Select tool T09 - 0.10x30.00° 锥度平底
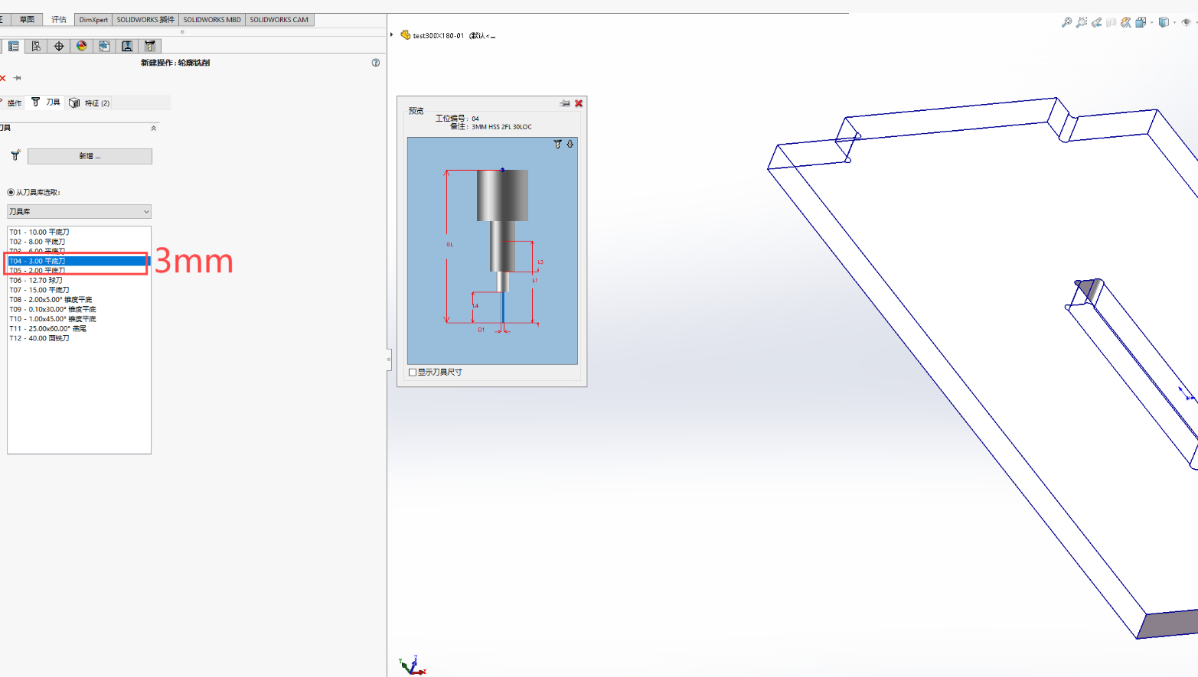Image resolution: width=1198 pixels, height=677 pixels. [x=78, y=309]
